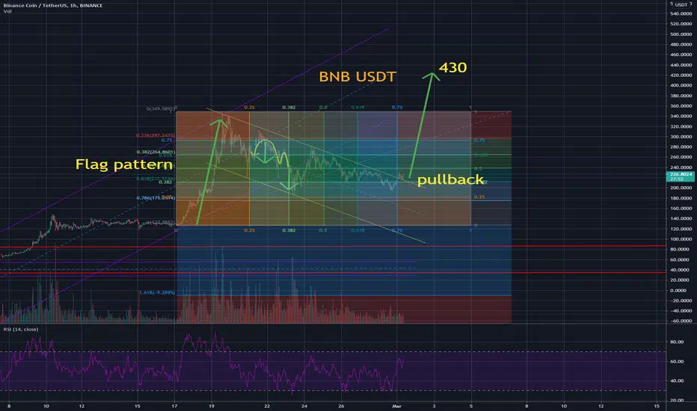Click the 400.0000 price axis label
Viewport: 697px width, 411px height.
pos(681,85)
